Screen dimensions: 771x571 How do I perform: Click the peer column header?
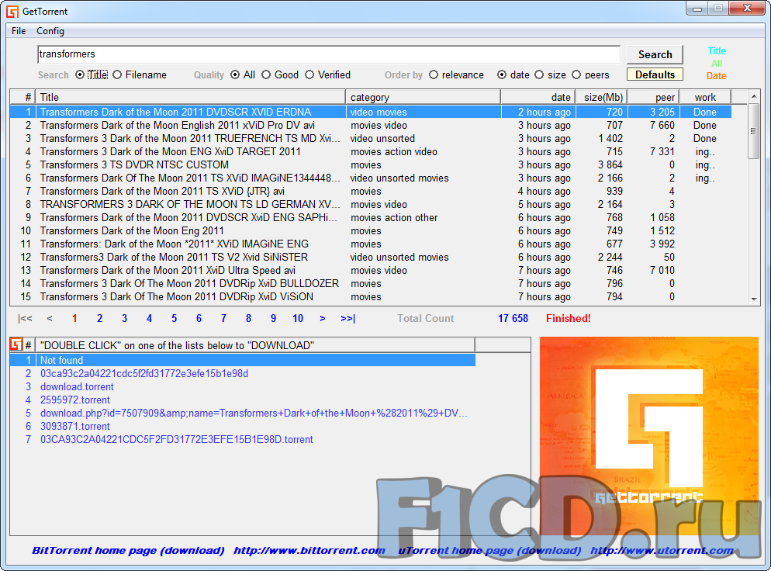pos(653,98)
